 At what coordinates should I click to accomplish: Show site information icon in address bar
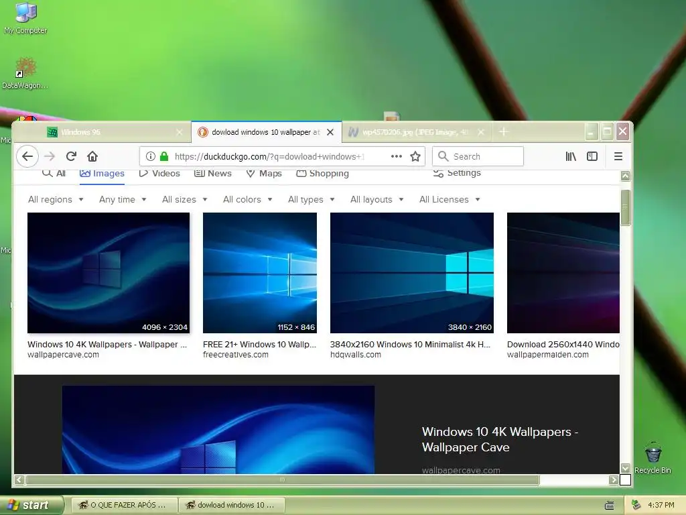151,156
